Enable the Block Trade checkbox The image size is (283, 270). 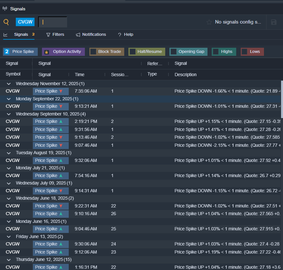(x=93, y=52)
